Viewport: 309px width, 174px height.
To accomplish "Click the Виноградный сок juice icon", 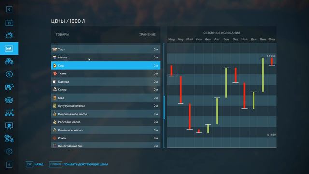I will coord(55,146).
